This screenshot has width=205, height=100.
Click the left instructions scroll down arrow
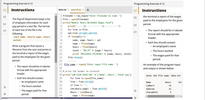tap(56, 96)
